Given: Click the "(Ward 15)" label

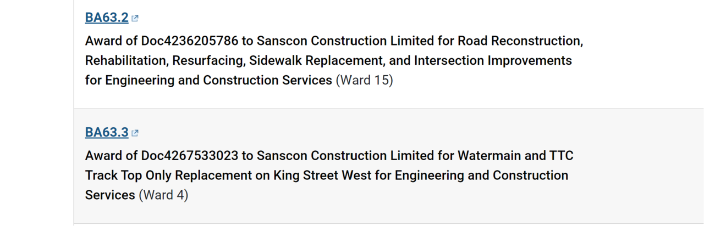Looking at the screenshot, I should click(364, 80).
